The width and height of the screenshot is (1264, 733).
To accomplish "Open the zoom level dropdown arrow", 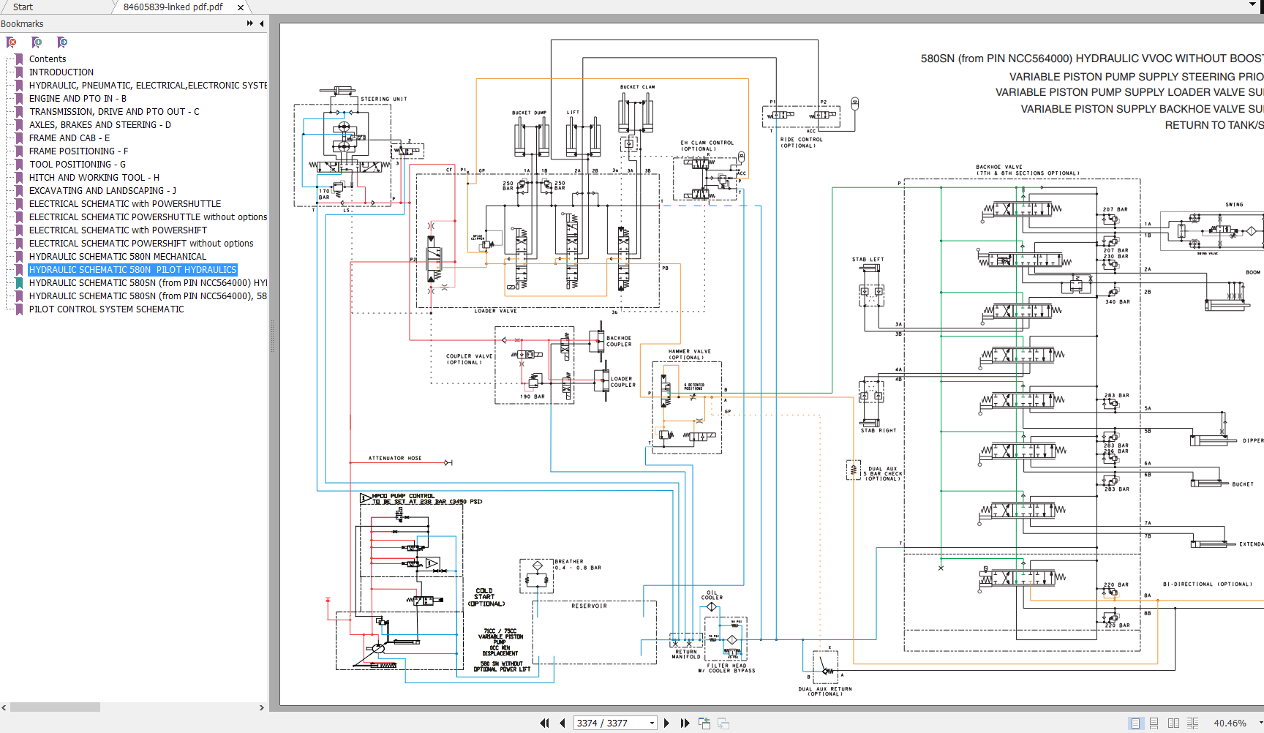I will (x=1260, y=723).
